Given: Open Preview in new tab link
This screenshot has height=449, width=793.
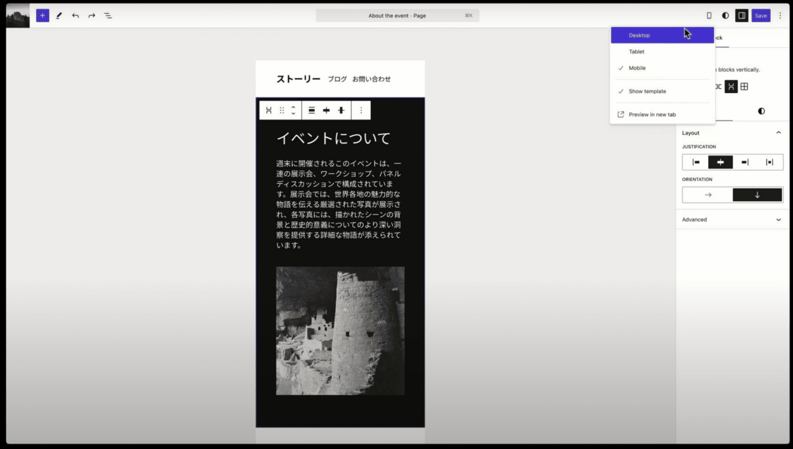Looking at the screenshot, I should click(662, 115).
